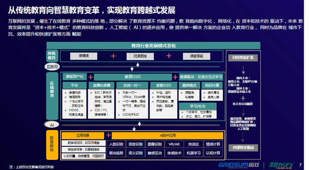Click the slide page number 7

click(300, 165)
